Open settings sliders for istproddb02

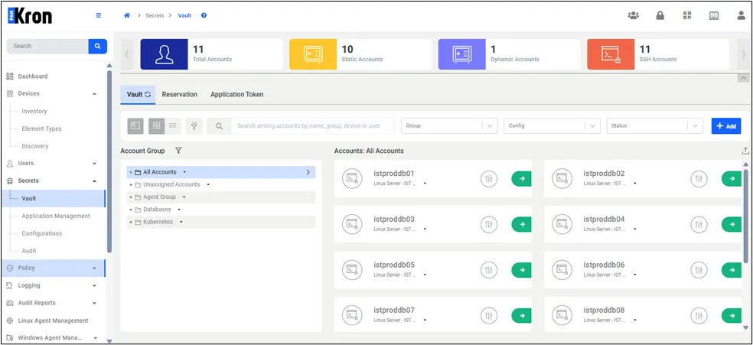[x=699, y=178]
